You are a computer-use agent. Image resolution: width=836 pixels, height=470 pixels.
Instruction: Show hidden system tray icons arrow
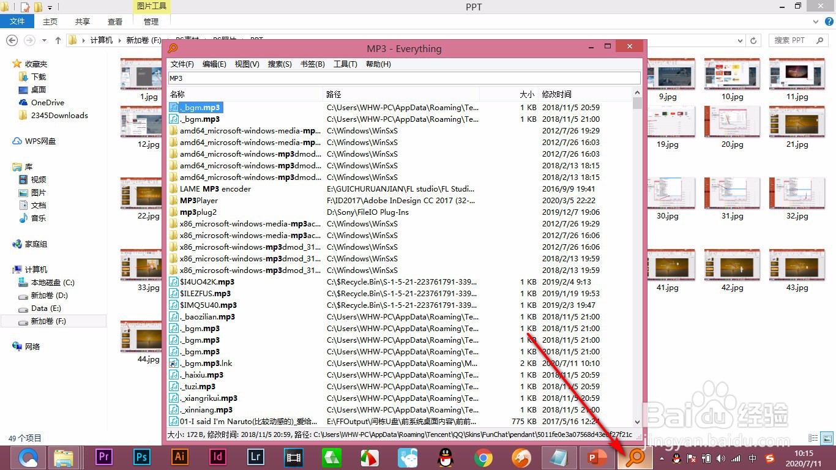[662, 458]
